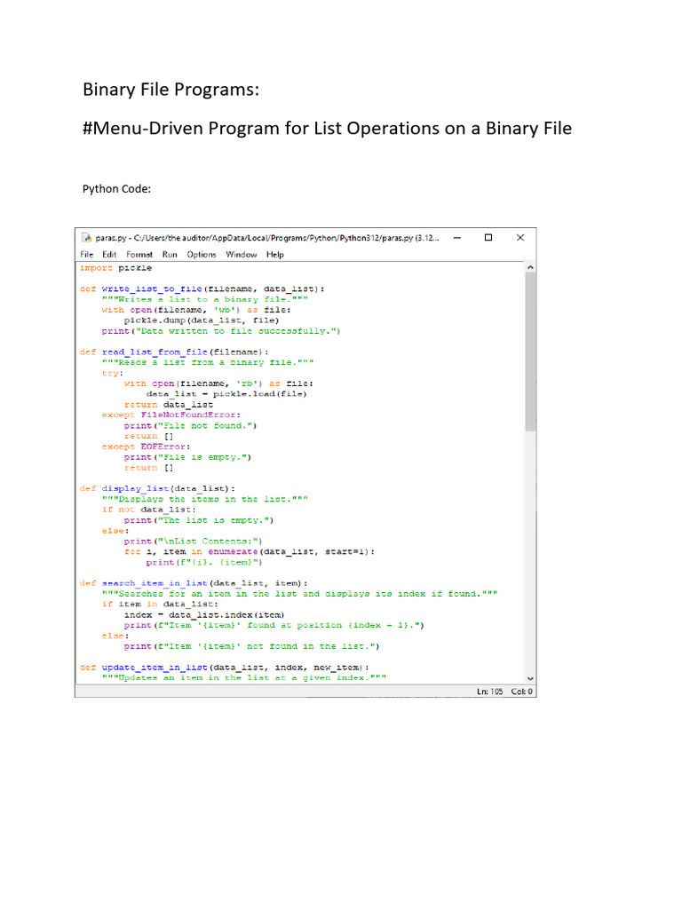
Task: Click the Col: 0 status indicator
Action: 520,691
